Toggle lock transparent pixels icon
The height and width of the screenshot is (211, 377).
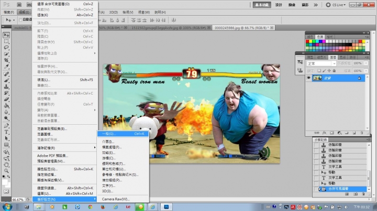319,71
